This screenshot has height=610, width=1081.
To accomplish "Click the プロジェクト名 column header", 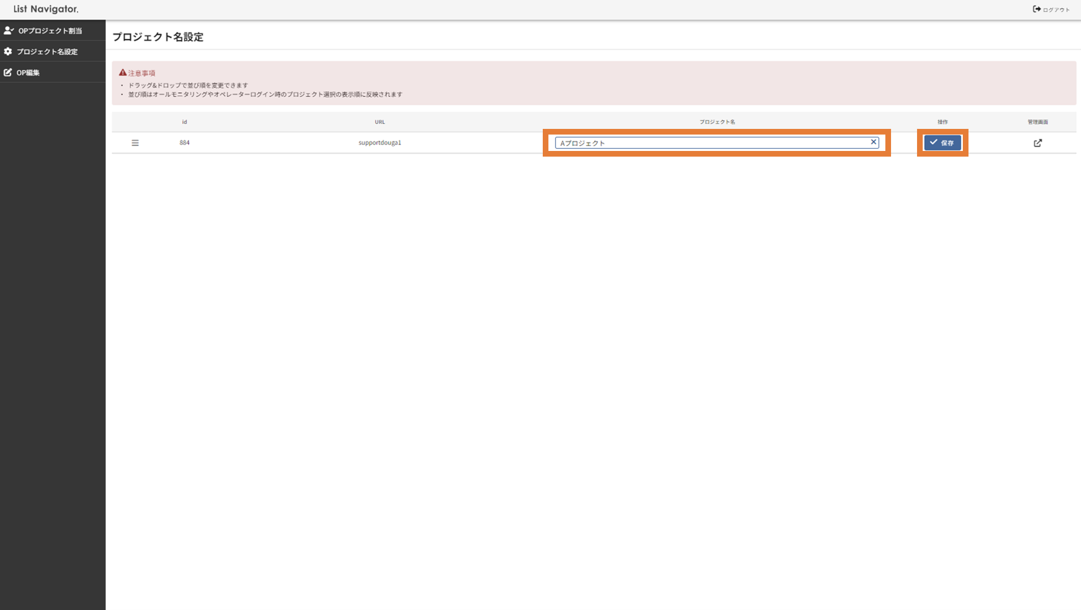I will [x=717, y=122].
